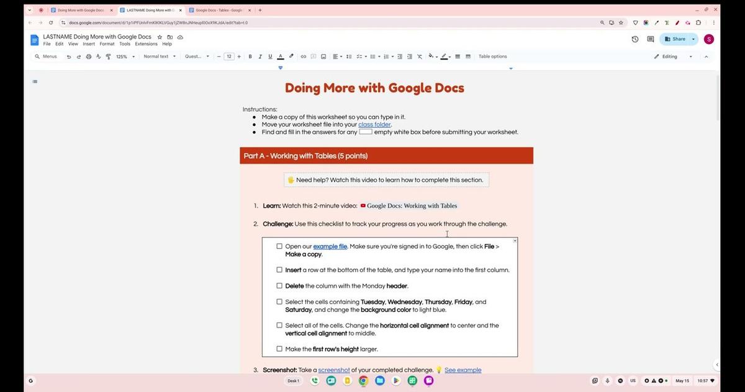This screenshot has width=745, height=392.
Task: Collapse the toolbar with the up chevron
Action: point(706,56)
